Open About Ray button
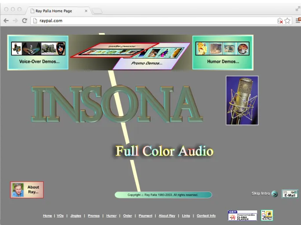301x225 pixels. point(27,190)
